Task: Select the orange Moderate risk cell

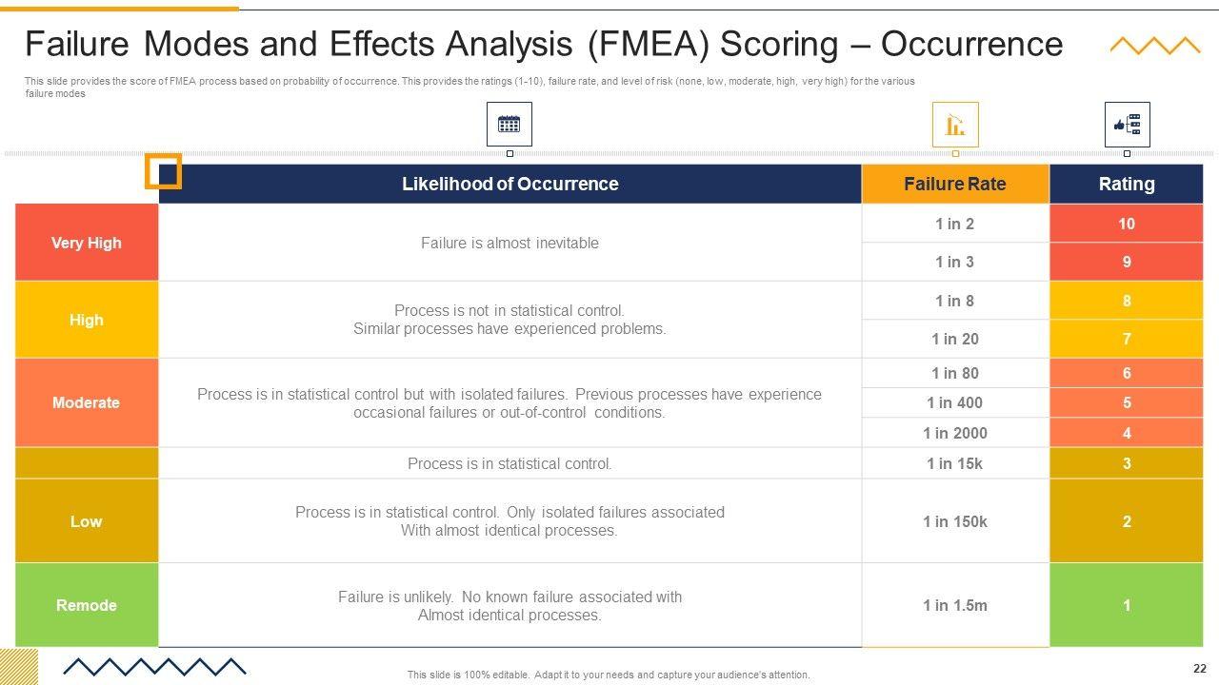Action: click(x=86, y=402)
